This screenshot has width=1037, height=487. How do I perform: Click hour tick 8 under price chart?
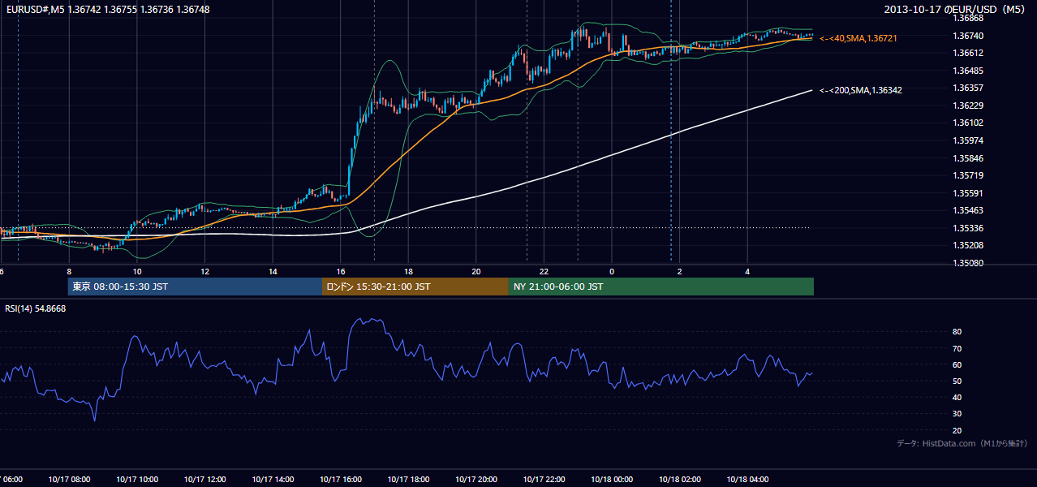(x=69, y=271)
